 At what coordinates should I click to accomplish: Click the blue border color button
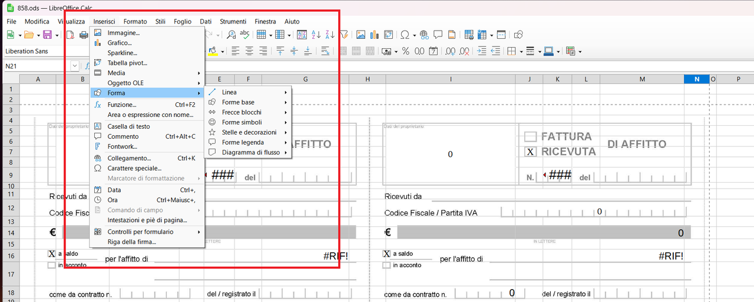click(x=548, y=51)
